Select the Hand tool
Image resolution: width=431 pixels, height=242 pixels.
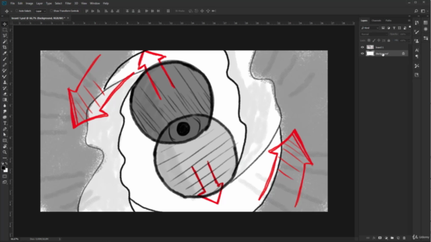pos(5,147)
